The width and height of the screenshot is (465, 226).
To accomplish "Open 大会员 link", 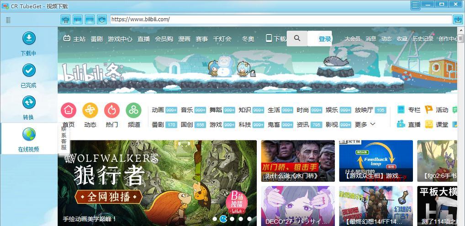I will pyautogui.click(x=352, y=39).
